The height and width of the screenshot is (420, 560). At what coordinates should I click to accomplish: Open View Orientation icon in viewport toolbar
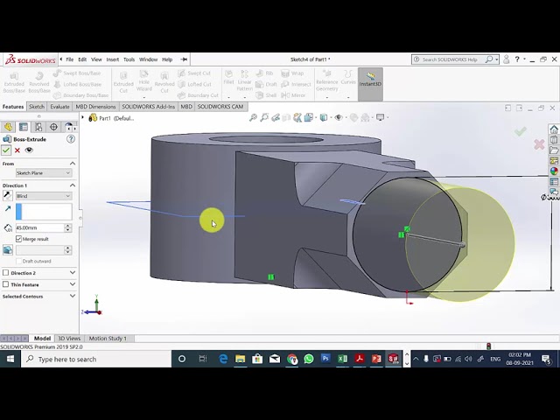[x=309, y=117]
